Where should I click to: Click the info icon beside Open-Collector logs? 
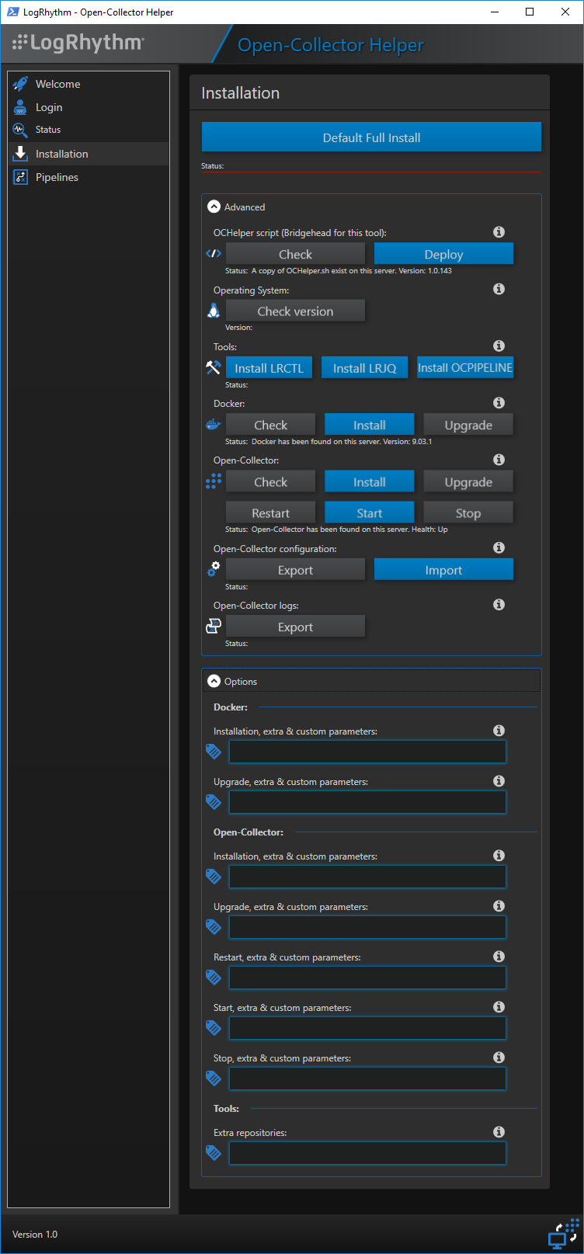pyautogui.click(x=499, y=605)
